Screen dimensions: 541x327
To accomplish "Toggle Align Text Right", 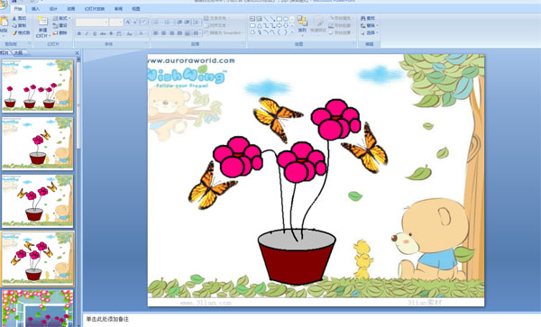I will (x=172, y=33).
